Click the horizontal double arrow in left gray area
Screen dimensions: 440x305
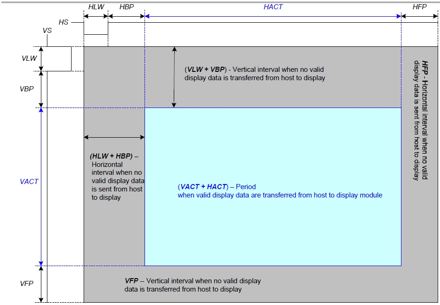pos(114,137)
